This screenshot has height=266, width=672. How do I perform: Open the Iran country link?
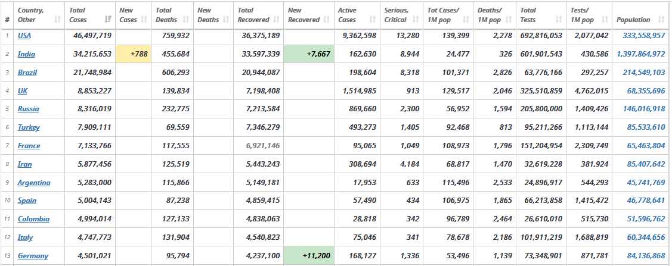(25, 164)
